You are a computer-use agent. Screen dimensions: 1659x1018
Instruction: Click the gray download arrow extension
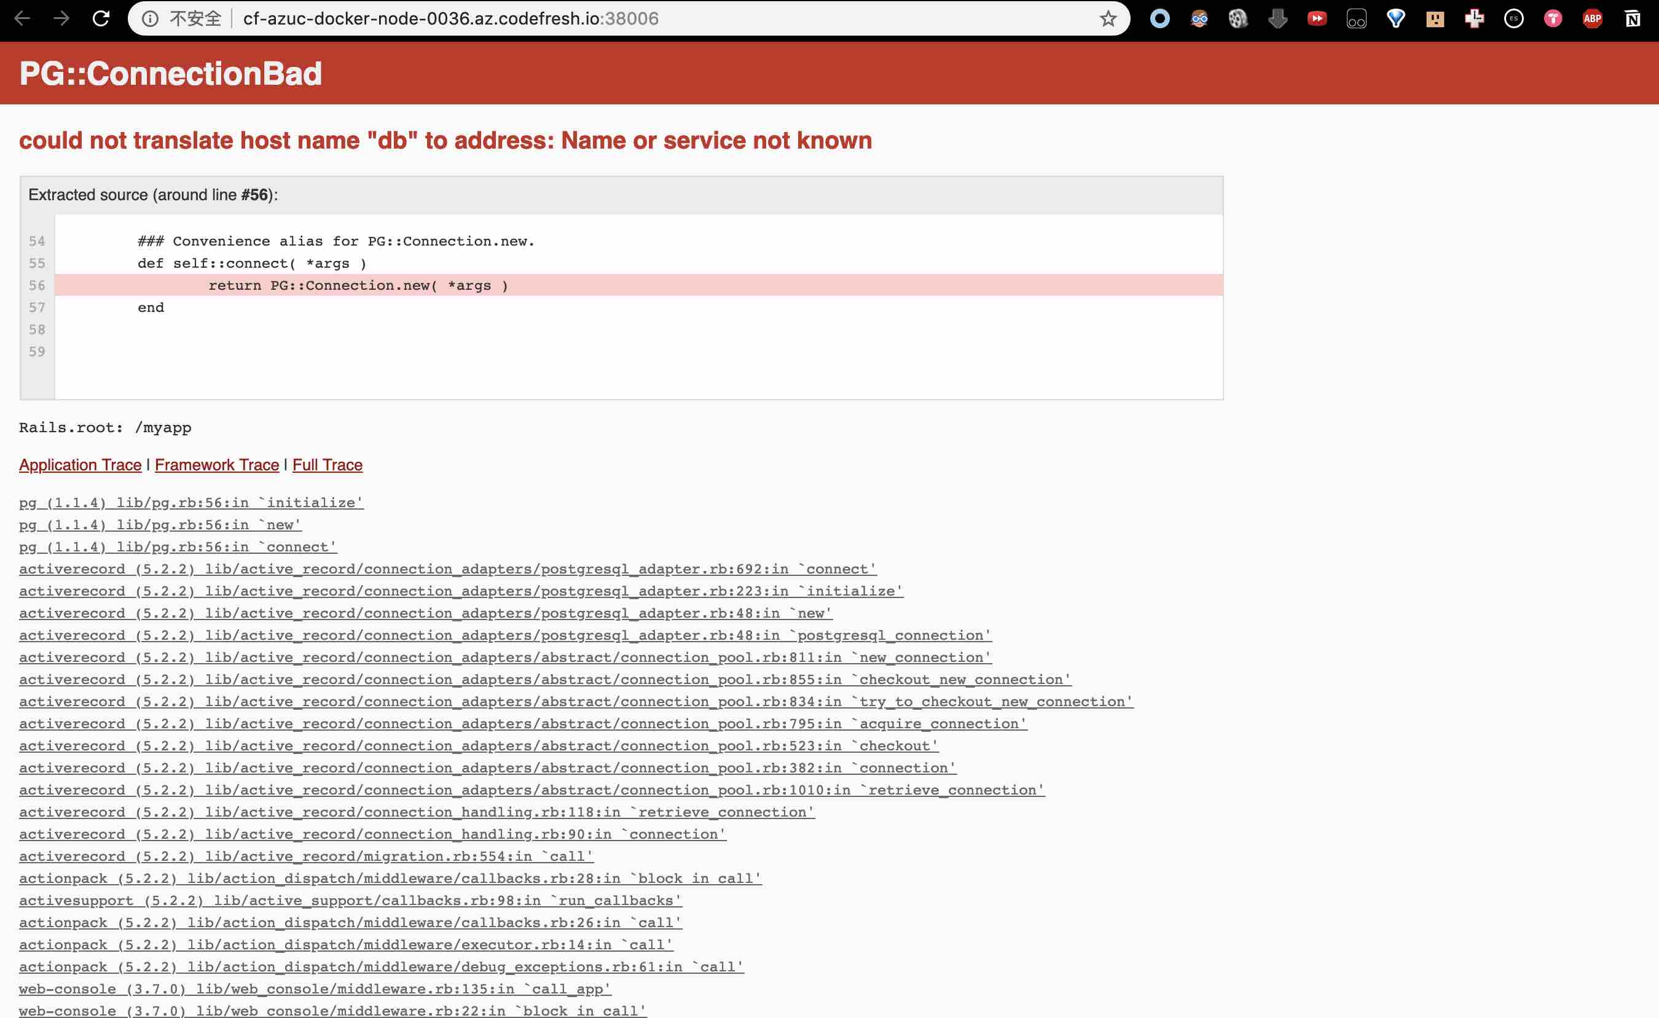click(1278, 19)
